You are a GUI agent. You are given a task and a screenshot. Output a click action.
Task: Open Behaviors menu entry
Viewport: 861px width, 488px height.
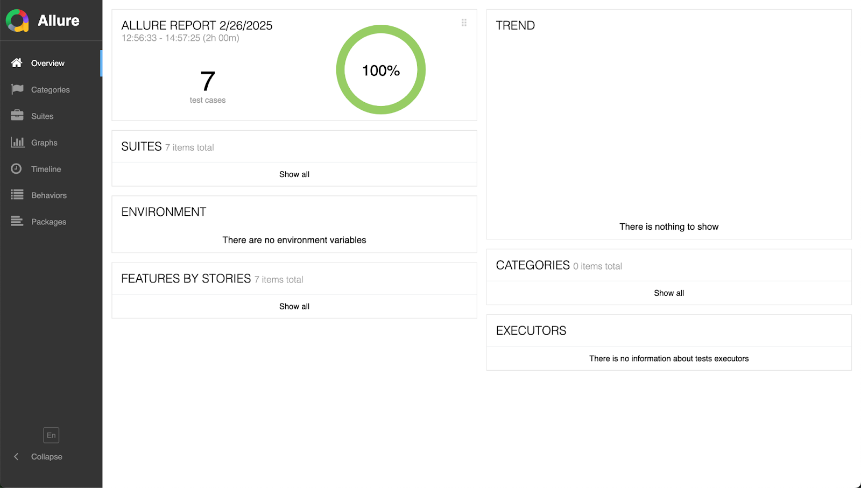click(49, 195)
